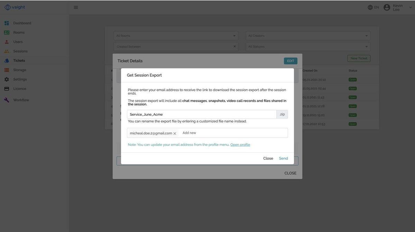Click the Sessions sidebar icon
This screenshot has width=415, height=232.
click(7, 51)
